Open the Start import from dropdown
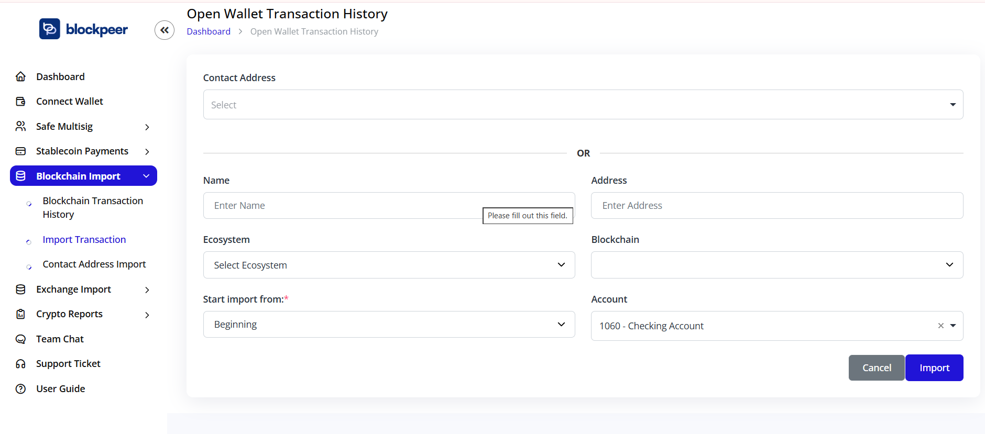 tap(389, 325)
